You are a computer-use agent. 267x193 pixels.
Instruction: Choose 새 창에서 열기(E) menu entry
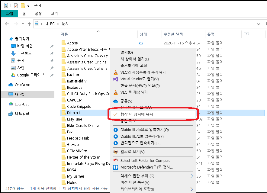coord(134,59)
